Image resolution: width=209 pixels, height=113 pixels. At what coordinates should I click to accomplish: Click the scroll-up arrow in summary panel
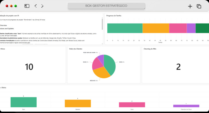click(x=102, y=18)
